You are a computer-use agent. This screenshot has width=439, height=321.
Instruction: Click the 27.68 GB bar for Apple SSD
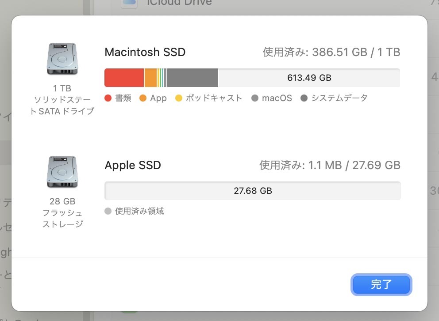(x=252, y=190)
